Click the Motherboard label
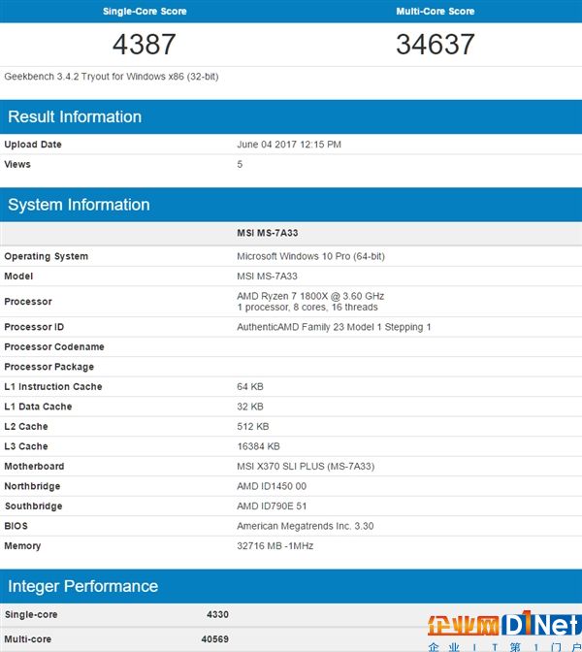The width and height of the screenshot is (582, 652). [x=34, y=467]
